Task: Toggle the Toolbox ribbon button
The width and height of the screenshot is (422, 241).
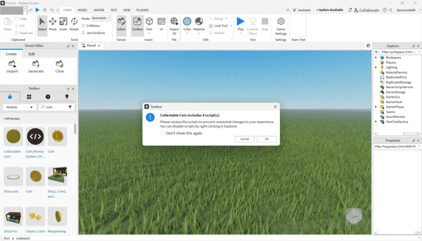Action: coord(137,24)
